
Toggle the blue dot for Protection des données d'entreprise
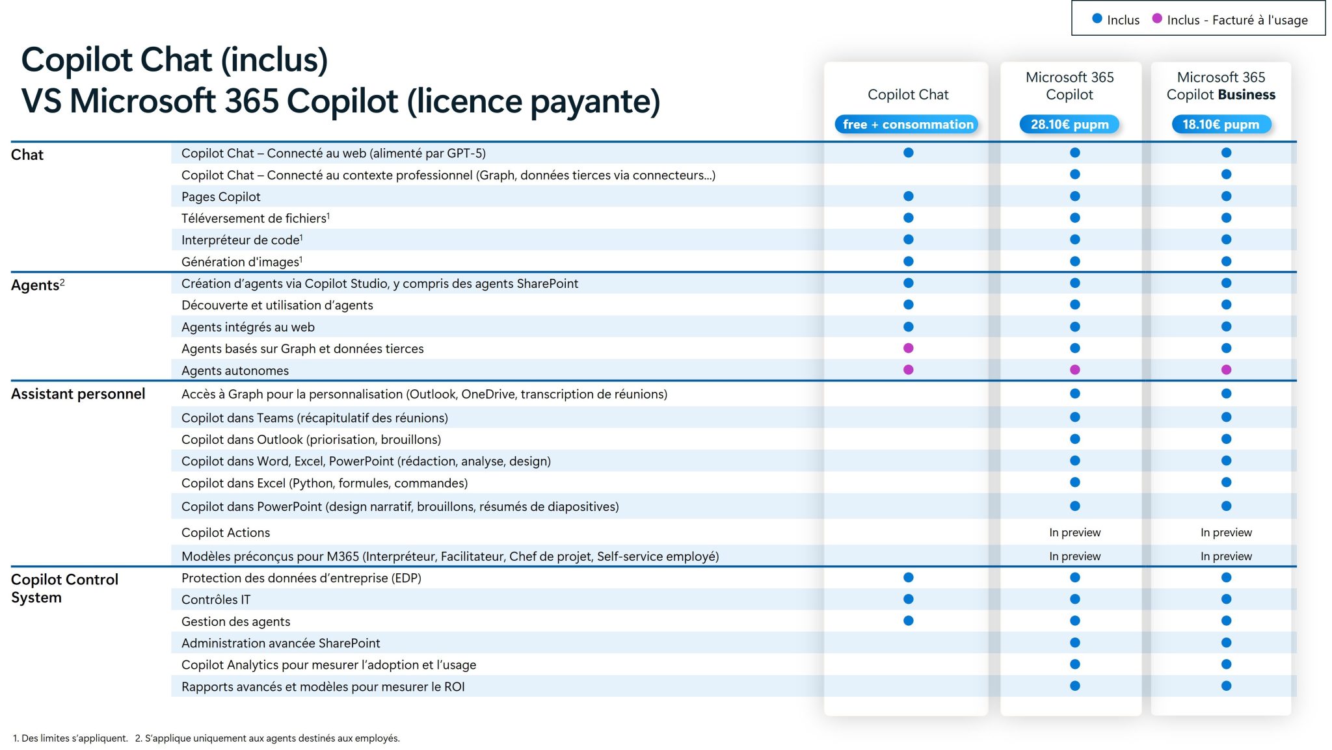click(x=908, y=578)
